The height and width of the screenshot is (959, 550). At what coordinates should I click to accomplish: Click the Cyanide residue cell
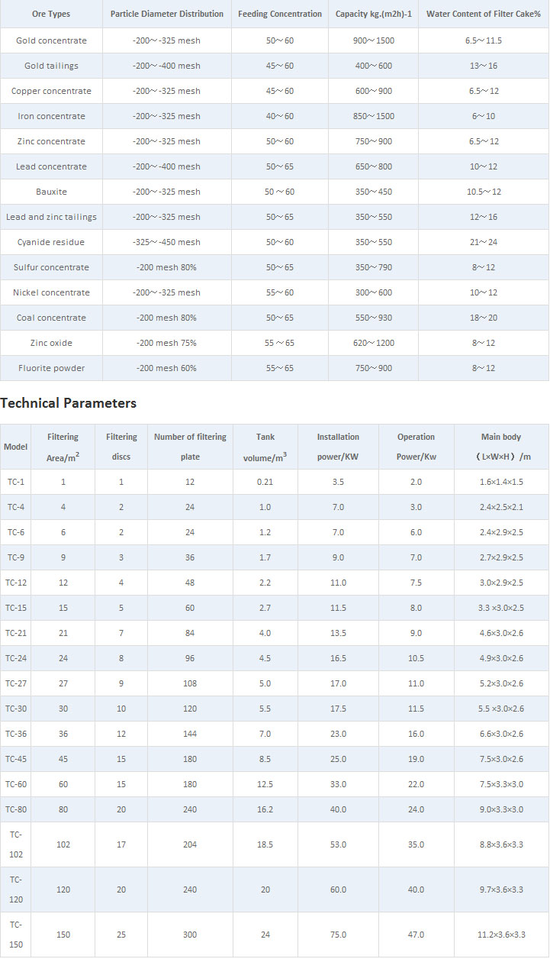click(x=51, y=242)
